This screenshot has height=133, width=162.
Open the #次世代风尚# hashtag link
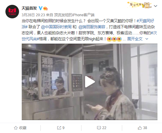[89, 36]
